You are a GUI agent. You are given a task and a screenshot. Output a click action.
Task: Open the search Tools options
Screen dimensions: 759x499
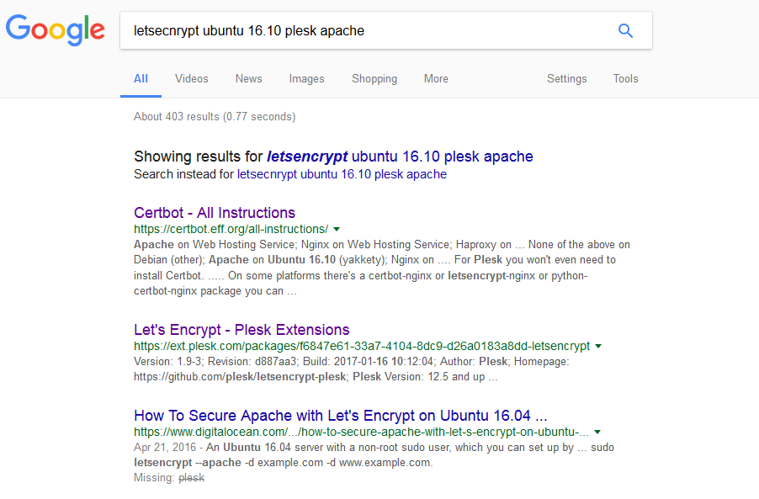625,78
